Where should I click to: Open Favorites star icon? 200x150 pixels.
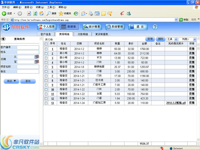61,13
